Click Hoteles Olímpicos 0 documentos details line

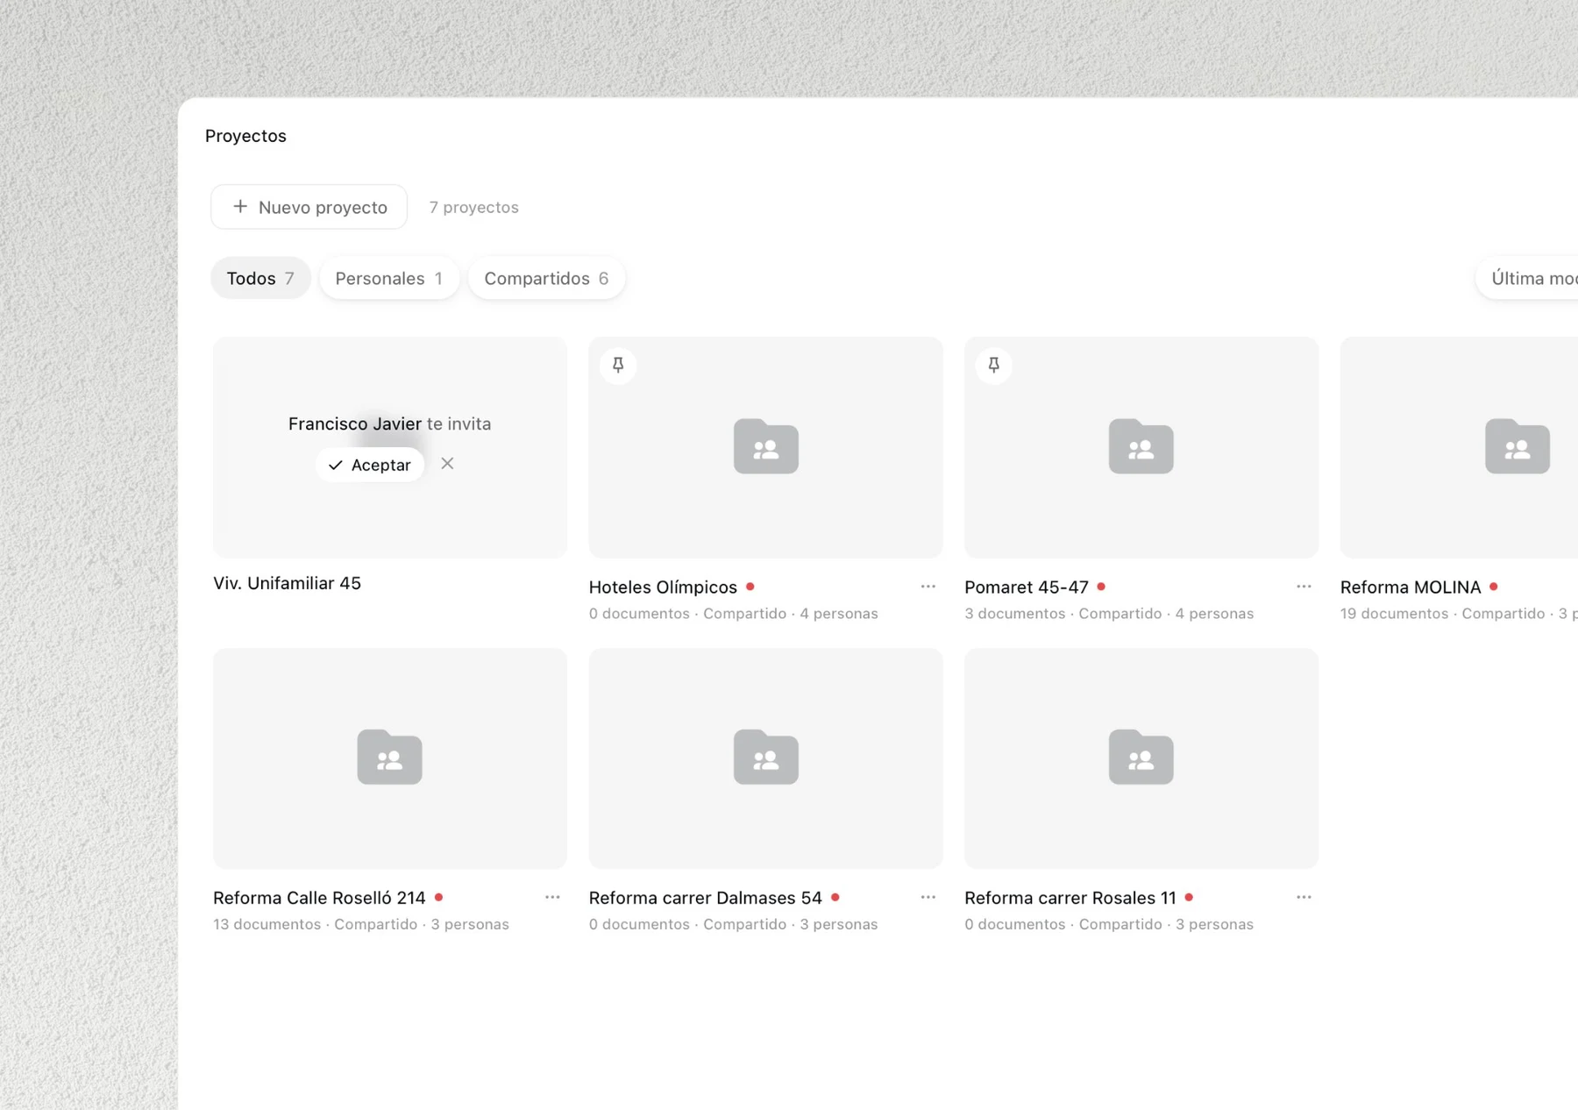734,614
